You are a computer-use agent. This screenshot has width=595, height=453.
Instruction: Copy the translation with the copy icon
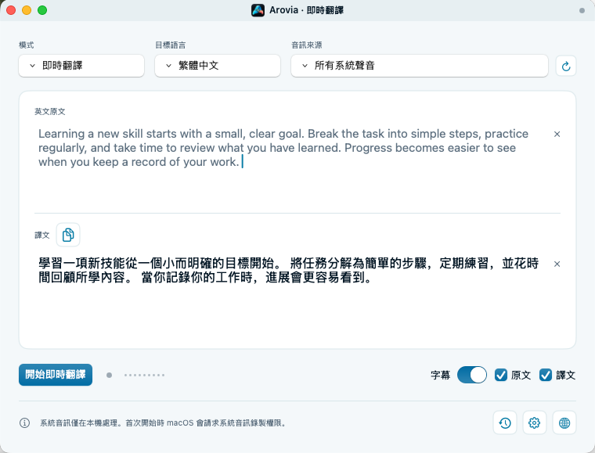click(68, 235)
